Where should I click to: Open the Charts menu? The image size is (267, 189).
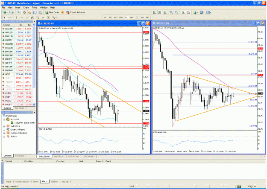[x=26, y=8]
